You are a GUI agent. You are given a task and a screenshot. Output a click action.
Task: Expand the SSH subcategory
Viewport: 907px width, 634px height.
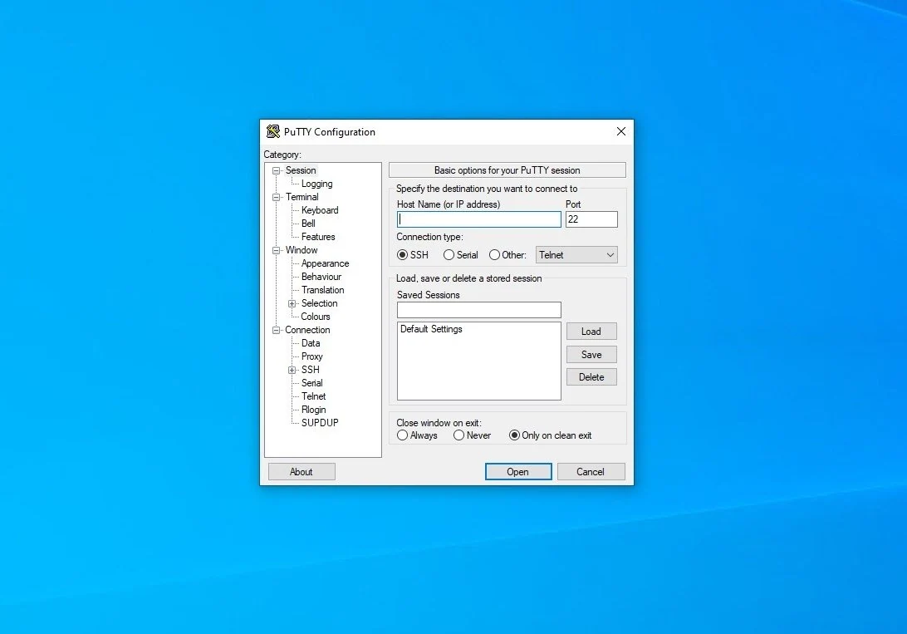point(292,371)
